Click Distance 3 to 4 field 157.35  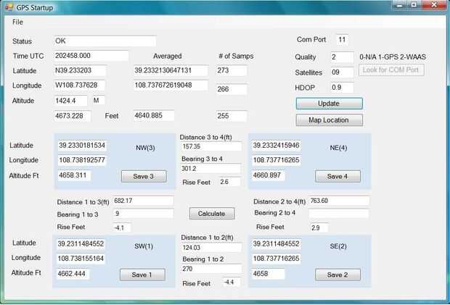pos(211,146)
